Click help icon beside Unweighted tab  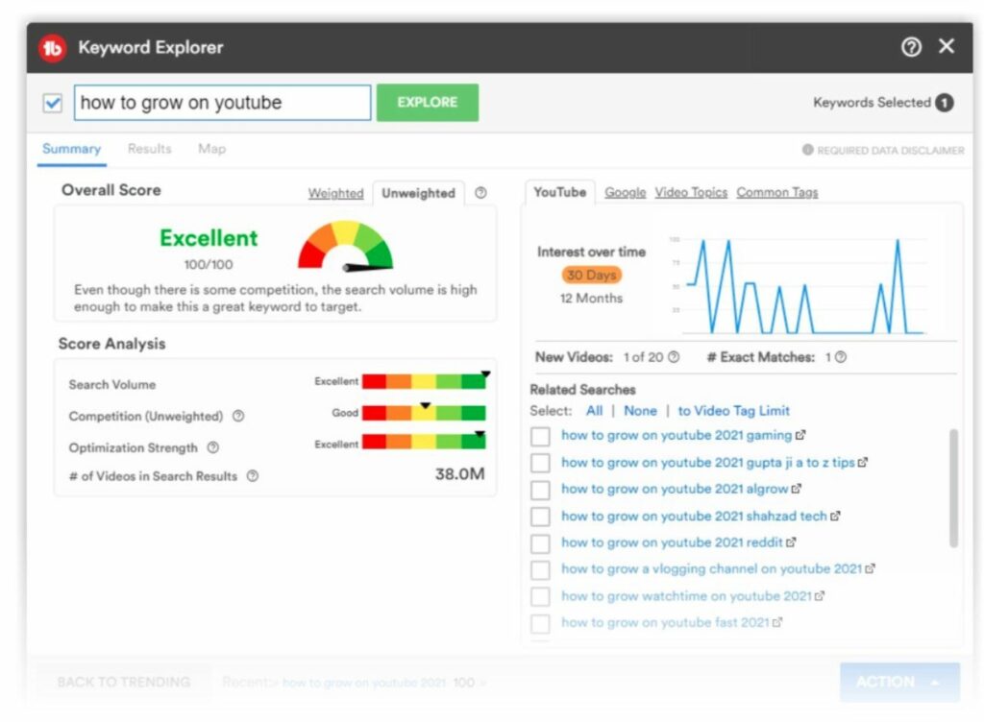coord(480,193)
